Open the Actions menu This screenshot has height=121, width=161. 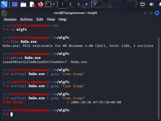[26, 19]
